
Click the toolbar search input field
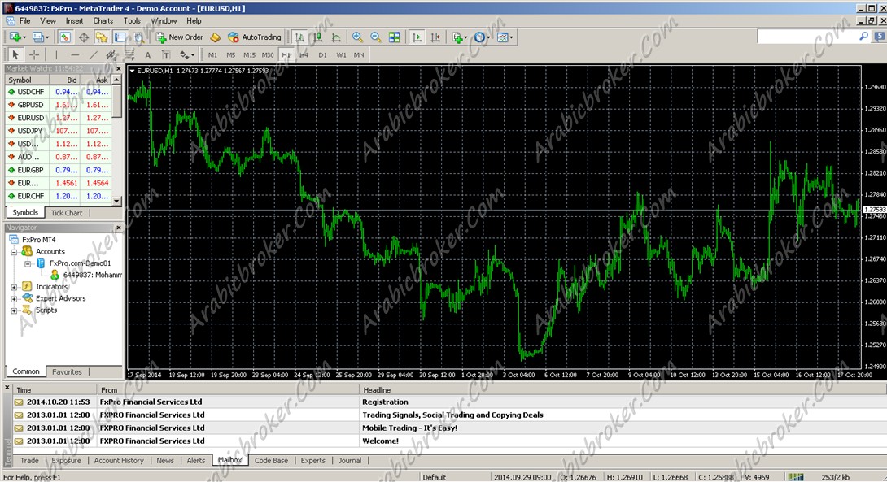point(807,37)
